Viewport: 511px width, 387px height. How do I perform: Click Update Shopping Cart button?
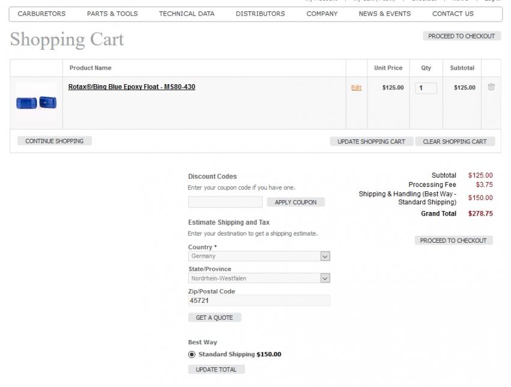(371, 142)
